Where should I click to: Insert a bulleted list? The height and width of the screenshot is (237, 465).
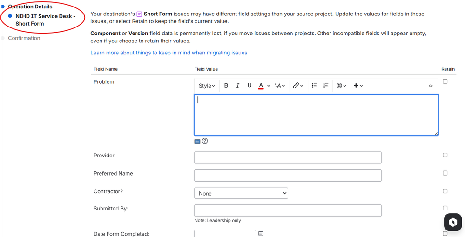pyautogui.click(x=315, y=85)
